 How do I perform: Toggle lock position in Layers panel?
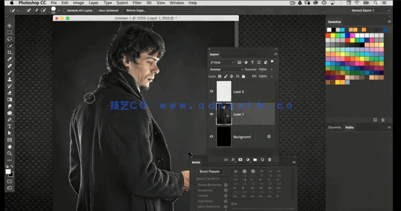[x=232, y=76]
